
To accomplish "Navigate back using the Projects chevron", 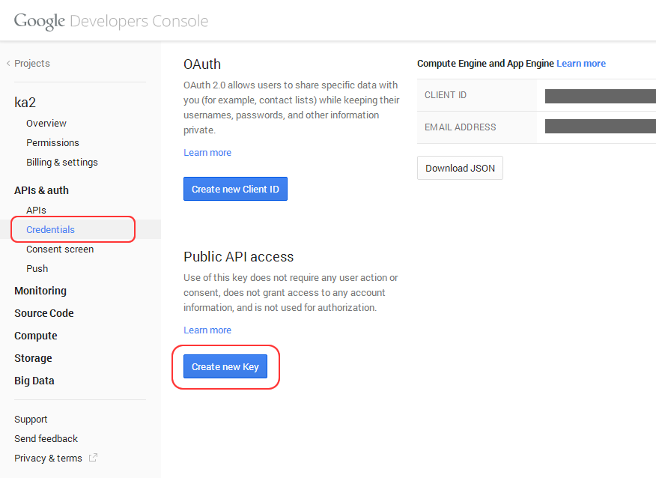I will (x=7, y=64).
